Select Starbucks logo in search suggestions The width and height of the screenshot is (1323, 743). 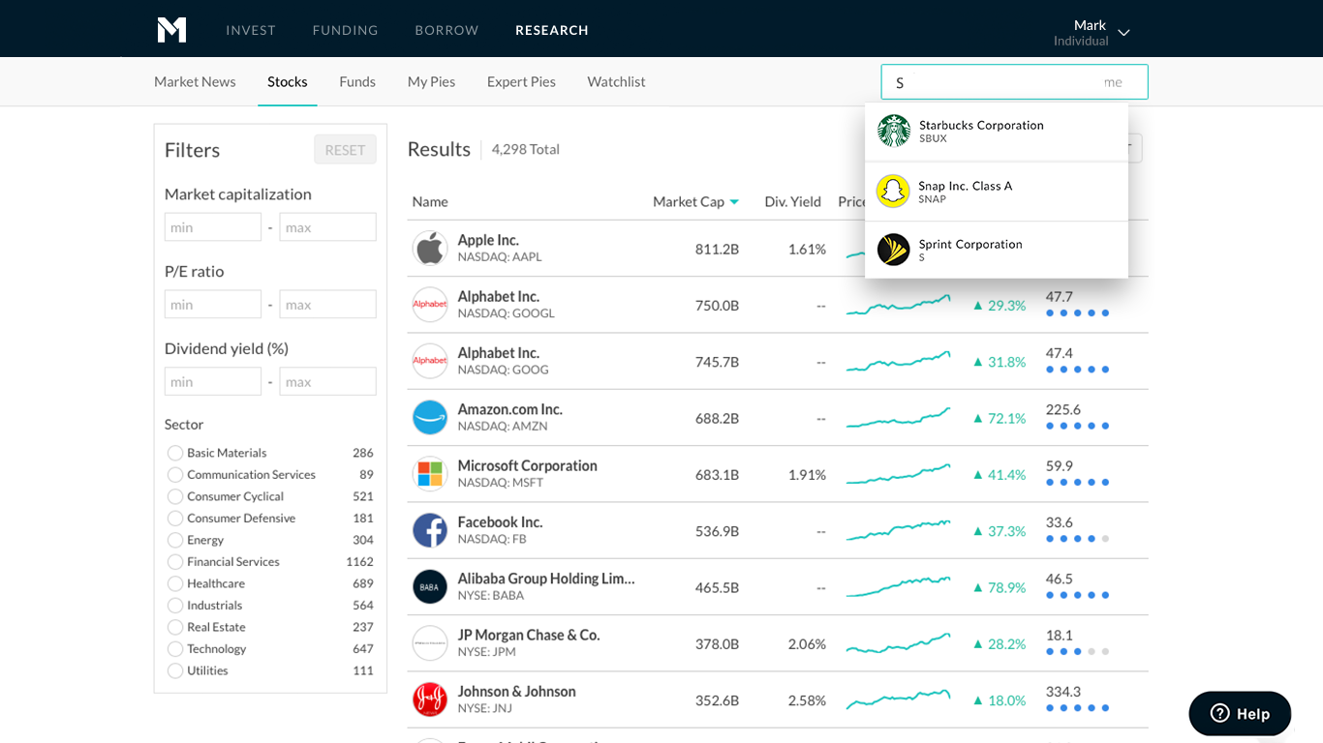pyautogui.click(x=894, y=131)
